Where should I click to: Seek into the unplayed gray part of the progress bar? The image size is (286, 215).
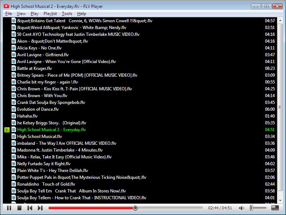(x=170, y=208)
